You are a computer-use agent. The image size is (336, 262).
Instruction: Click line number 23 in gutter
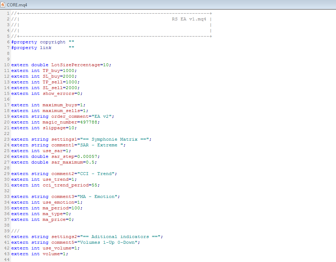point(7,139)
